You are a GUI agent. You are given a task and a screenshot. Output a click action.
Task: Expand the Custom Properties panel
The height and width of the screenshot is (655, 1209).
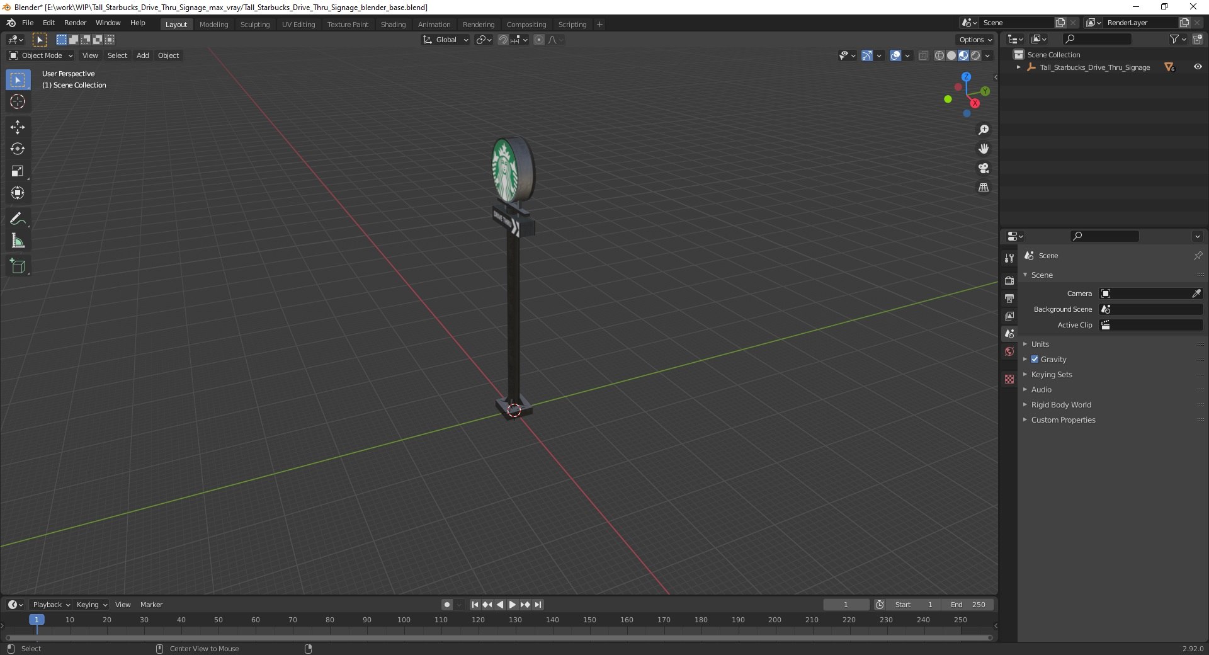coord(1063,419)
